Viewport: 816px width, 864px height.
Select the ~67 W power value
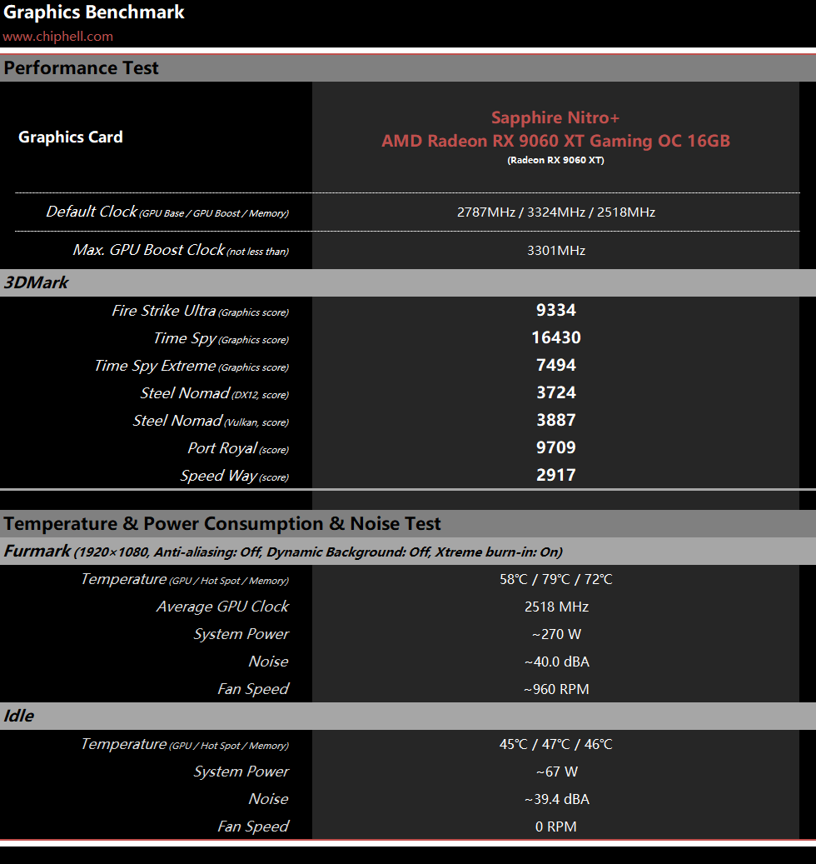(557, 772)
